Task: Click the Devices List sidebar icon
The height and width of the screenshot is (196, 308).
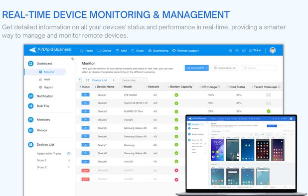Action: point(30,145)
